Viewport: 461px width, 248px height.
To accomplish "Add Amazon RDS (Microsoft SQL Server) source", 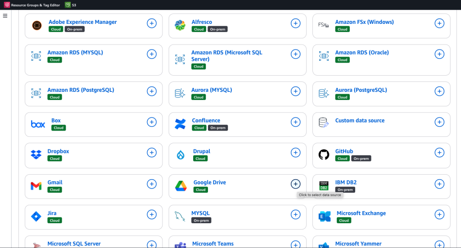I will click(295, 54).
